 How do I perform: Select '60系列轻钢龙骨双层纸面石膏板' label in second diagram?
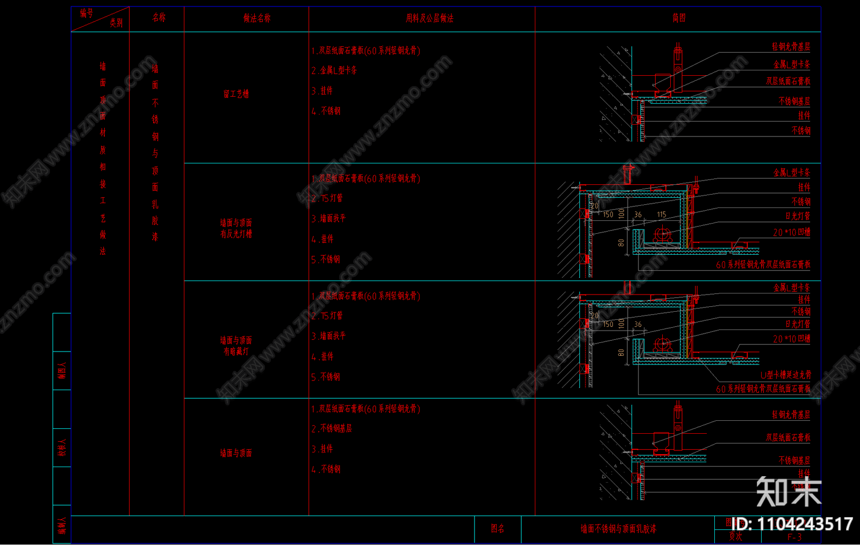click(x=763, y=264)
